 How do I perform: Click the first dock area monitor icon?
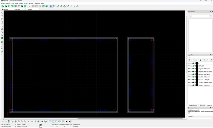[50, 121]
